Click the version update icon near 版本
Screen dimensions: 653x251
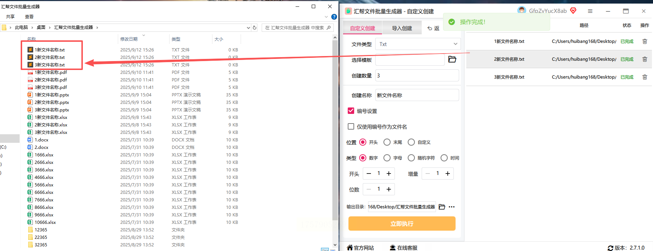click(611, 248)
